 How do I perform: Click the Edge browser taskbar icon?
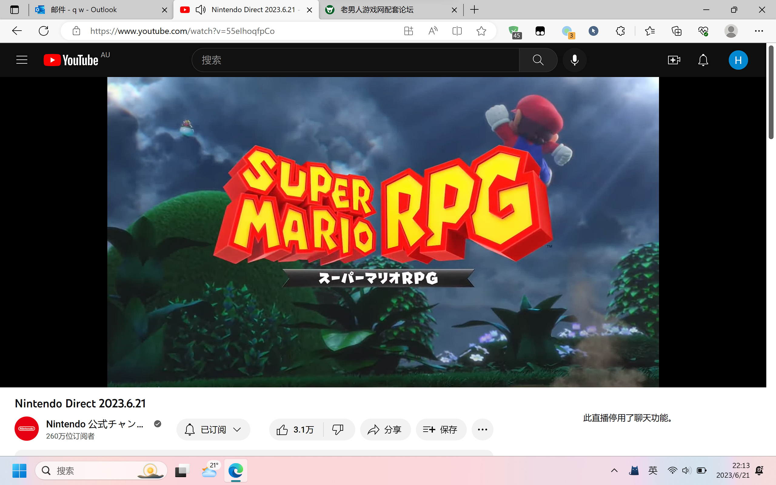point(235,470)
